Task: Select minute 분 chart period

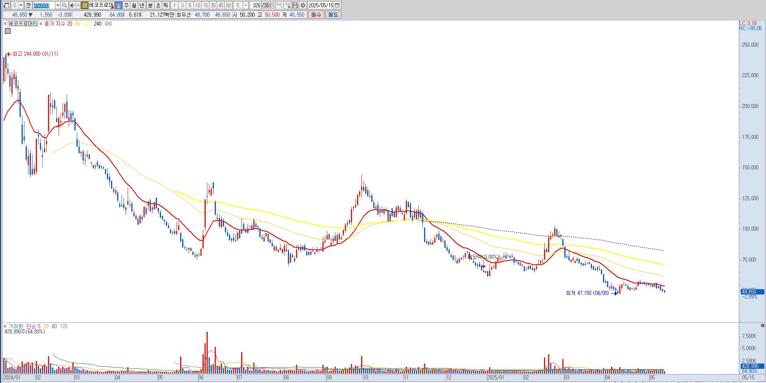Action: 150,5
